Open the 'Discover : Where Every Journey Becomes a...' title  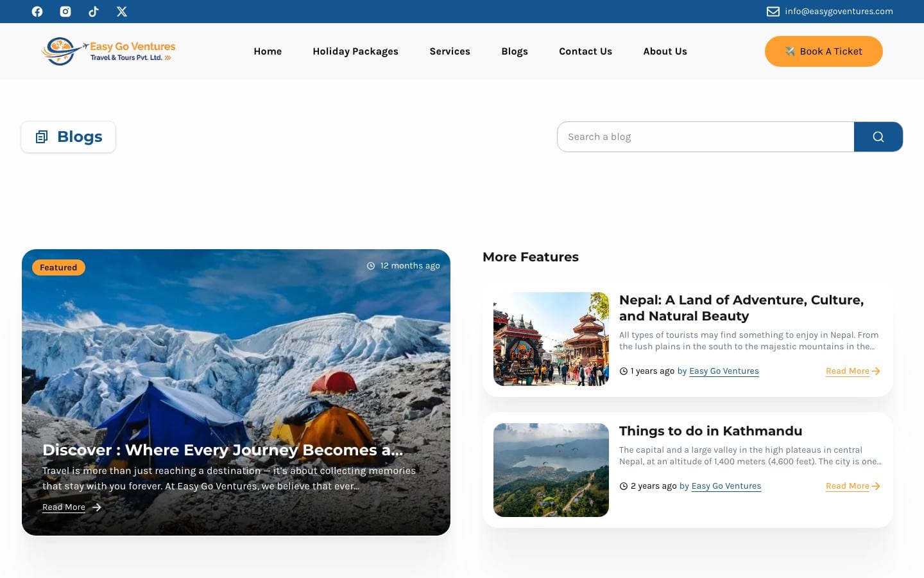coord(223,450)
